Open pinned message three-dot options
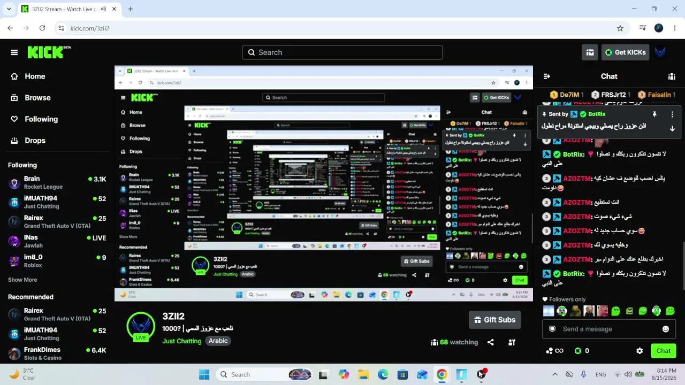 click(x=672, y=114)
